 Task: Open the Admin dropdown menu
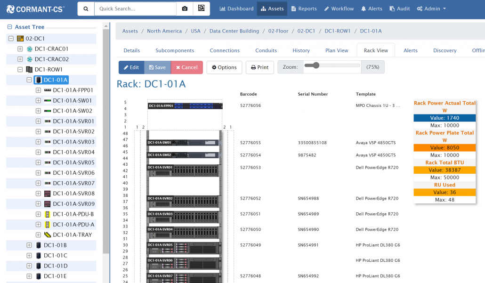point(431,8)
